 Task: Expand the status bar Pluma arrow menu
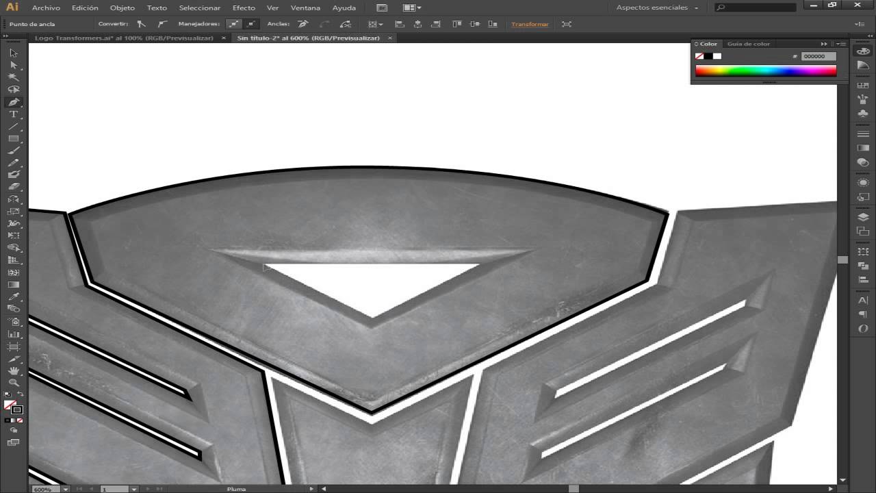[311, 489]
